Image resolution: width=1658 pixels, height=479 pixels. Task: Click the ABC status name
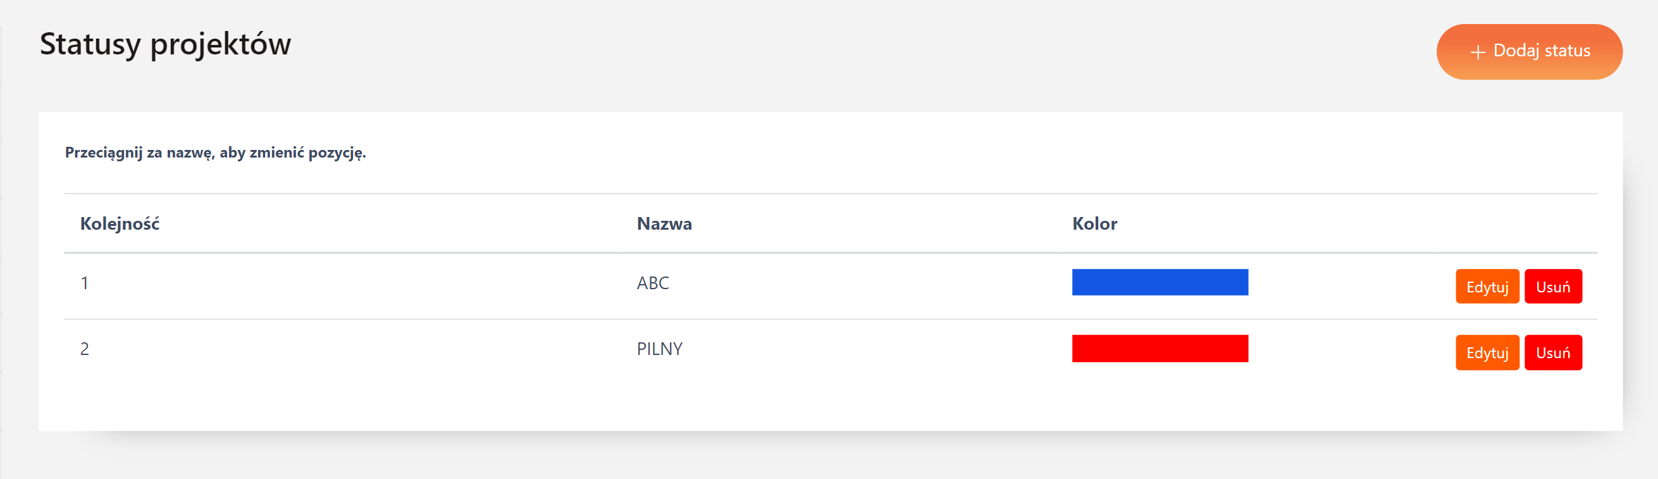653,283
